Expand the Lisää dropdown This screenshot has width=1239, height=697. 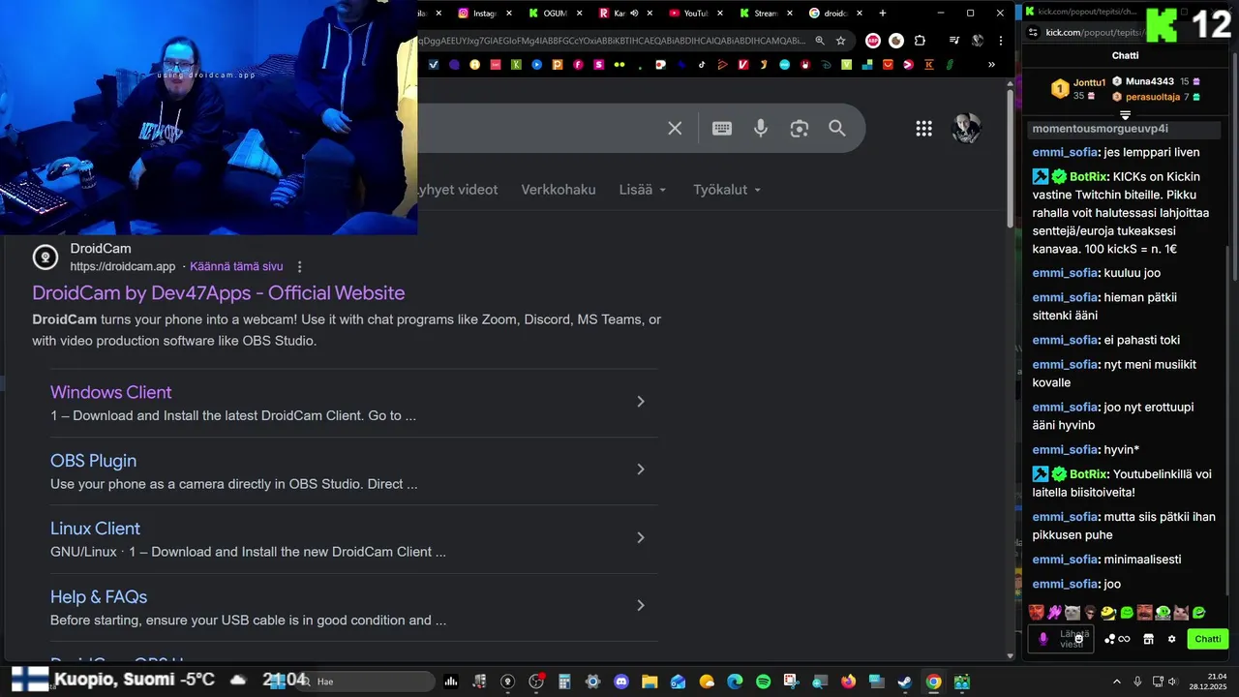[643, 190]
